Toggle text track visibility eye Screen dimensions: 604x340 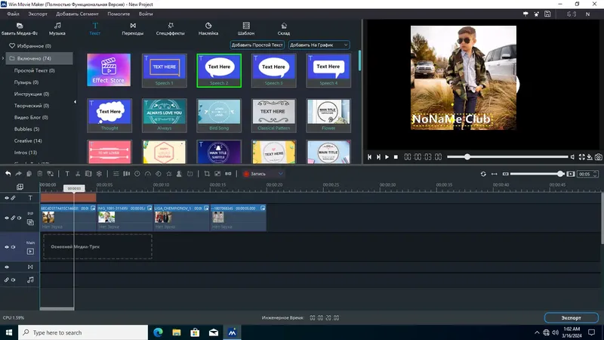coord(7,198)
